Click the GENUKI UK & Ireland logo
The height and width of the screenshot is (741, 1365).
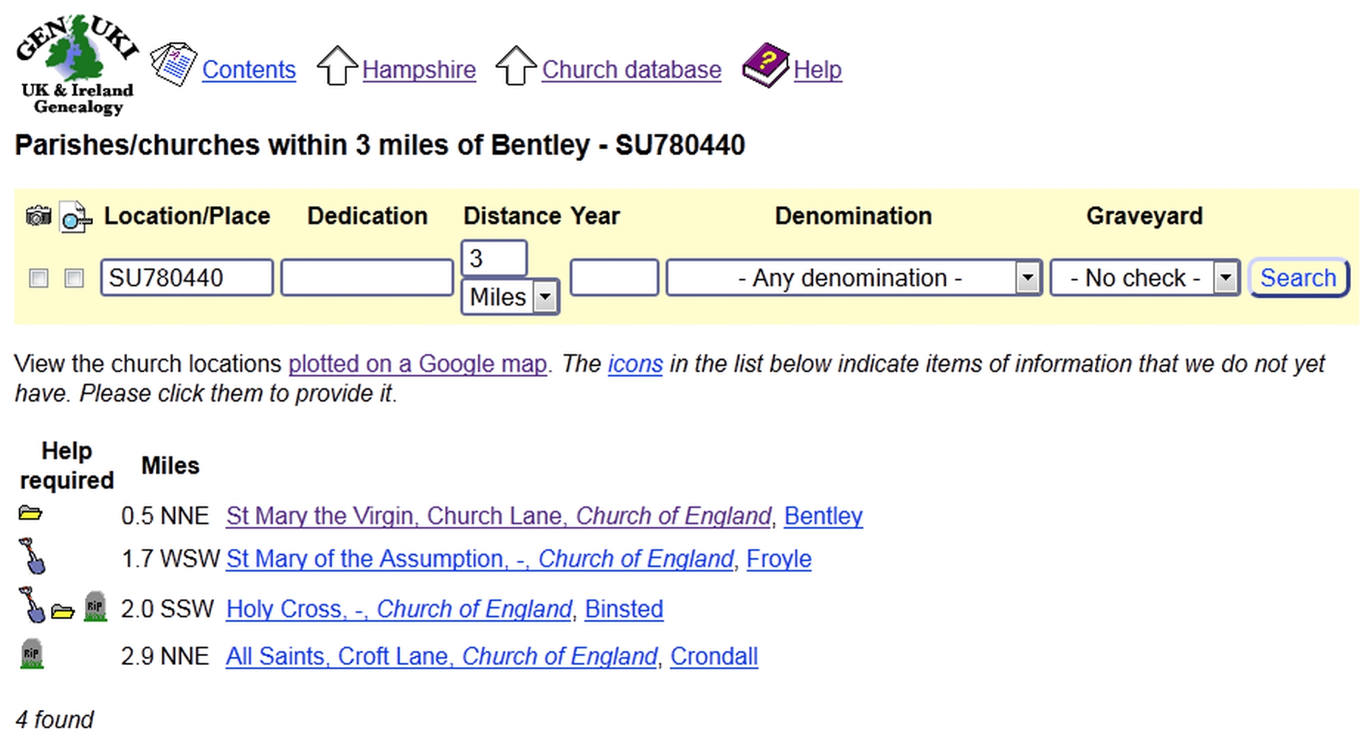[77, 65]
